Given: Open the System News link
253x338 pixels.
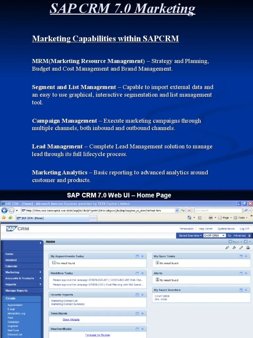Looking at the screenshot, I should [x=226, y=229].
